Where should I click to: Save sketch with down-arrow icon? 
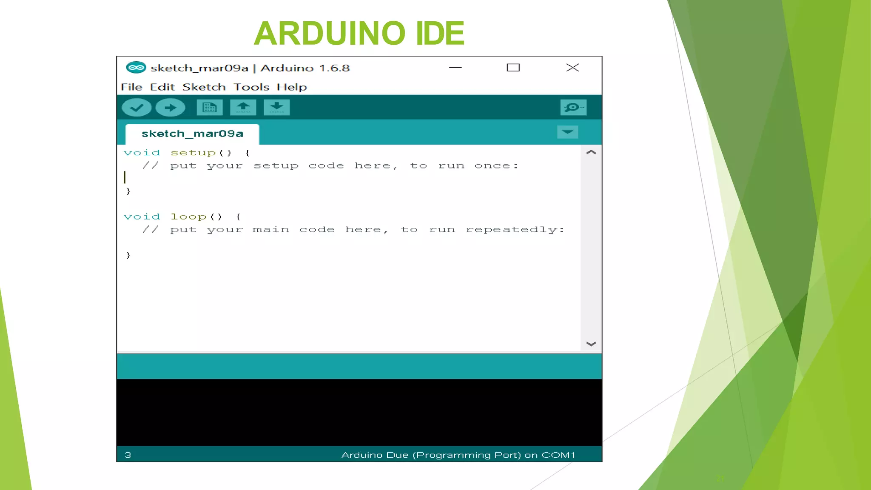(x=276, y=108)
